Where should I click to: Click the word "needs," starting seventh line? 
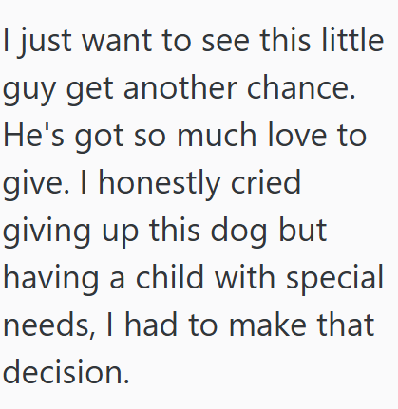coord(49,325)
